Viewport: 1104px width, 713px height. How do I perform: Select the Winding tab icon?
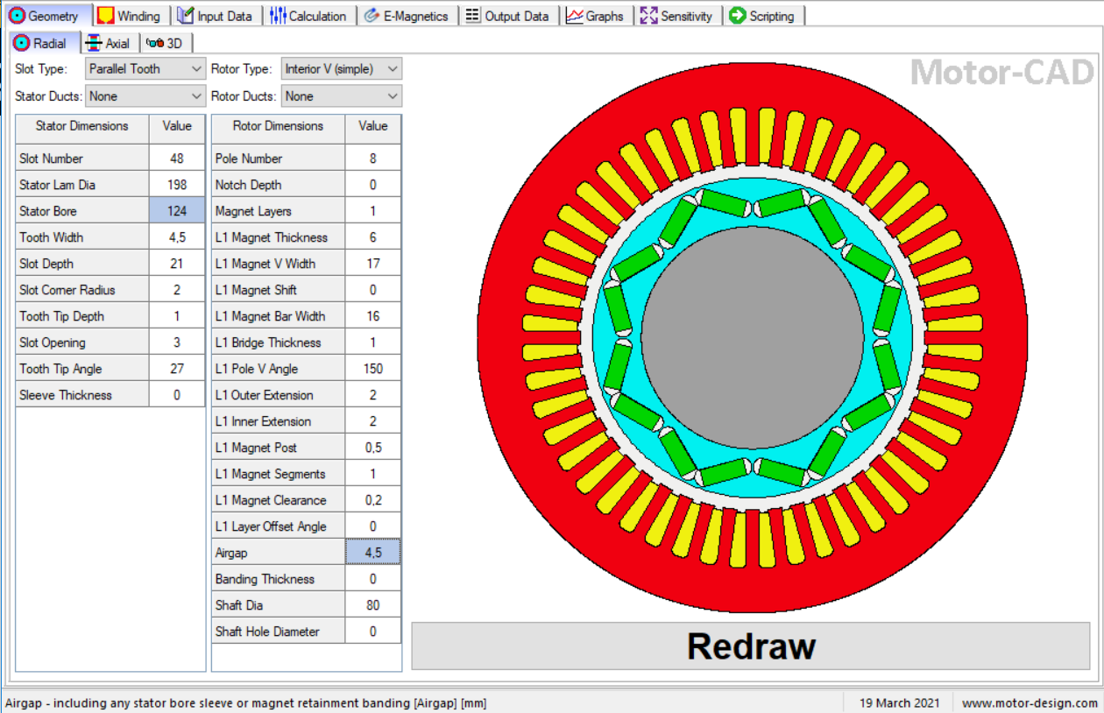point(130,15)
